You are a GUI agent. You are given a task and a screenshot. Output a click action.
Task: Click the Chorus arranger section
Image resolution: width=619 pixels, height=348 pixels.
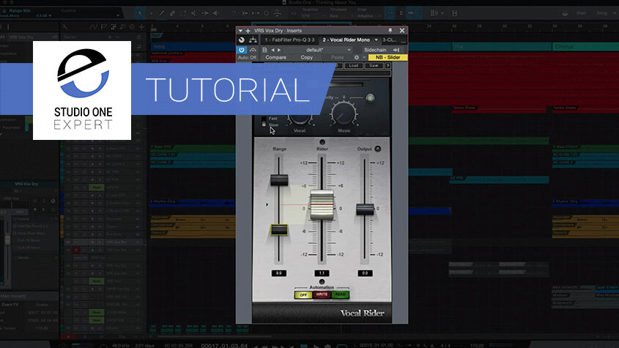[x=585, y=47]
